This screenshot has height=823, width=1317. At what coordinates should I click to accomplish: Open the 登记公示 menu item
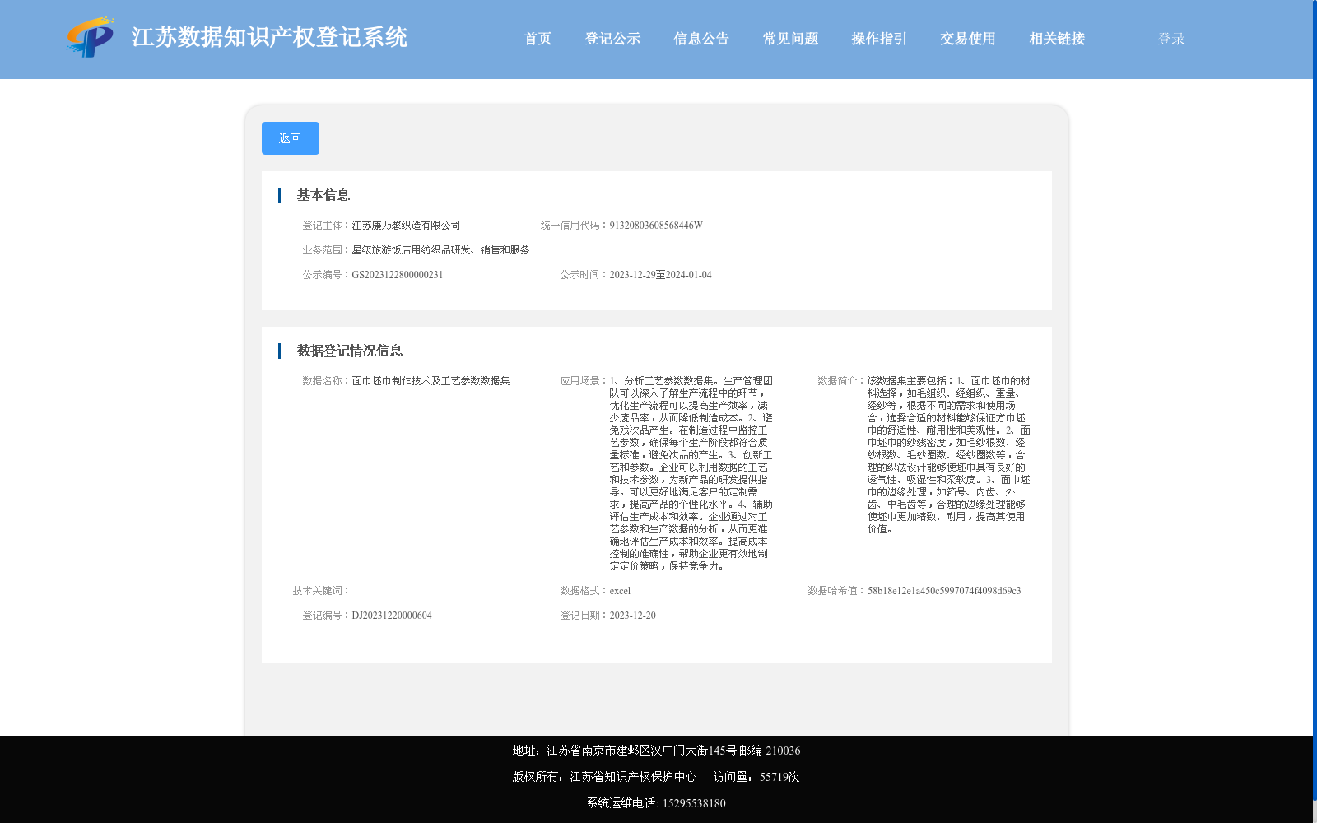tap(612, 39)
